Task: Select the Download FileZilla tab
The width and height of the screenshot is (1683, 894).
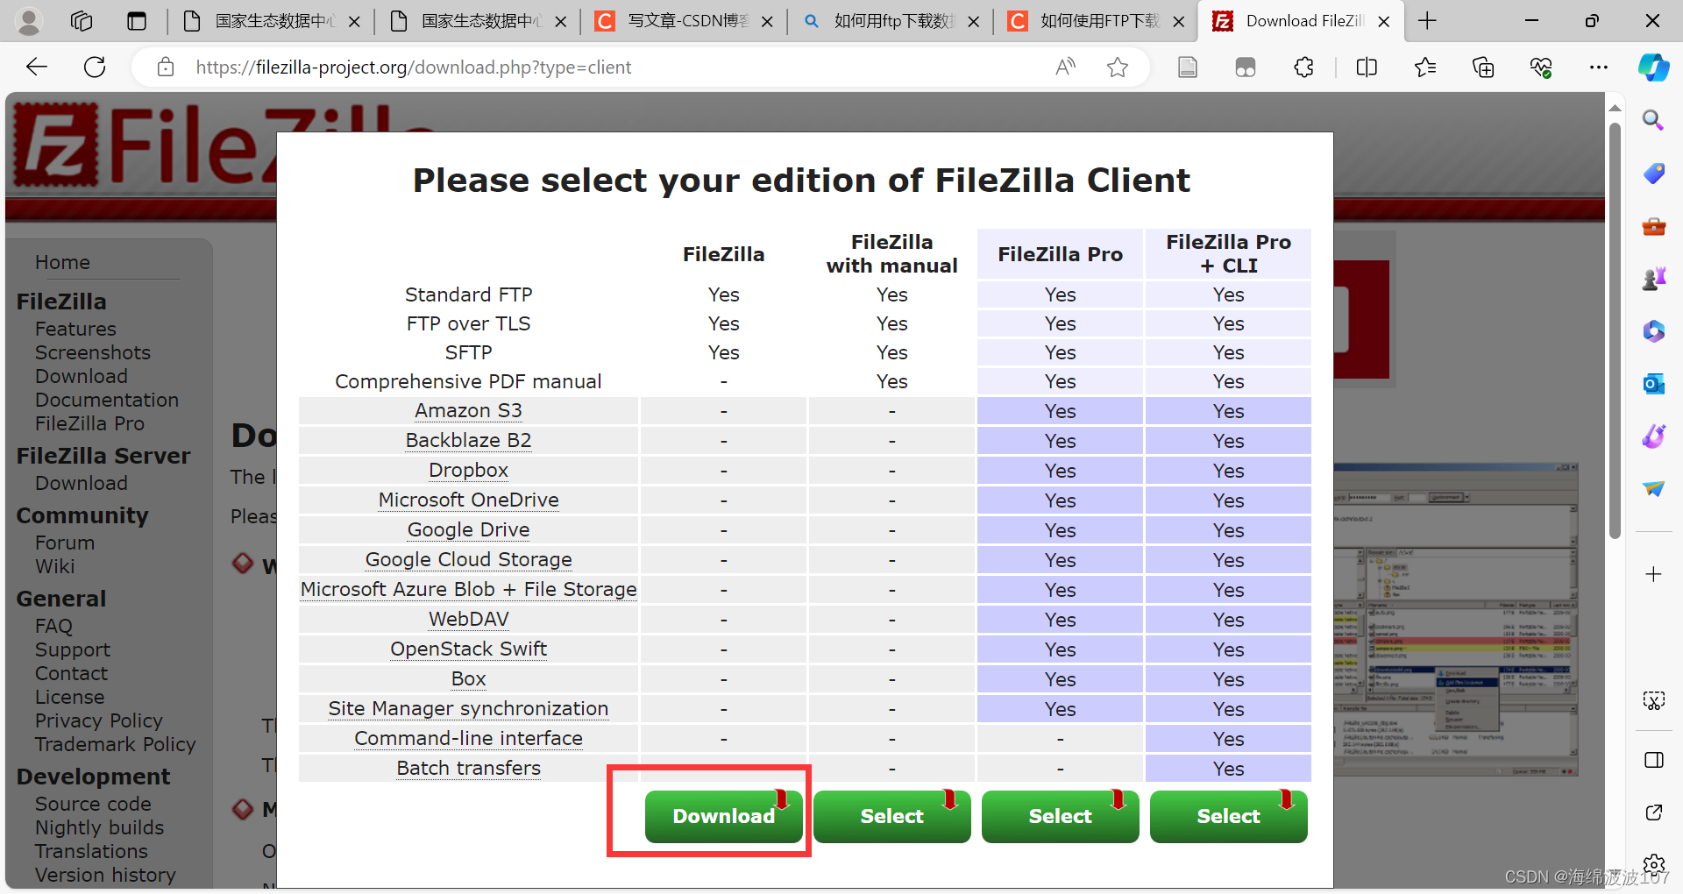Action: click(1302, 21)
